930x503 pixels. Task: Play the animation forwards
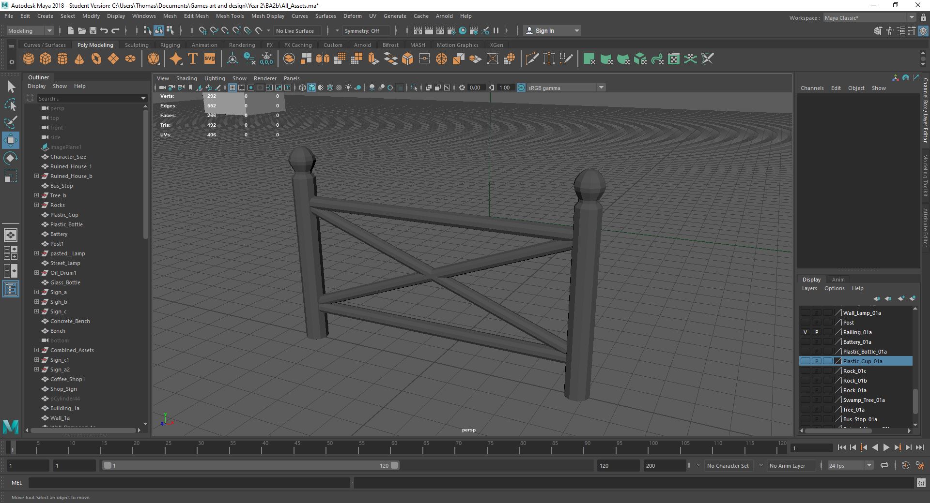pos(886,448)
